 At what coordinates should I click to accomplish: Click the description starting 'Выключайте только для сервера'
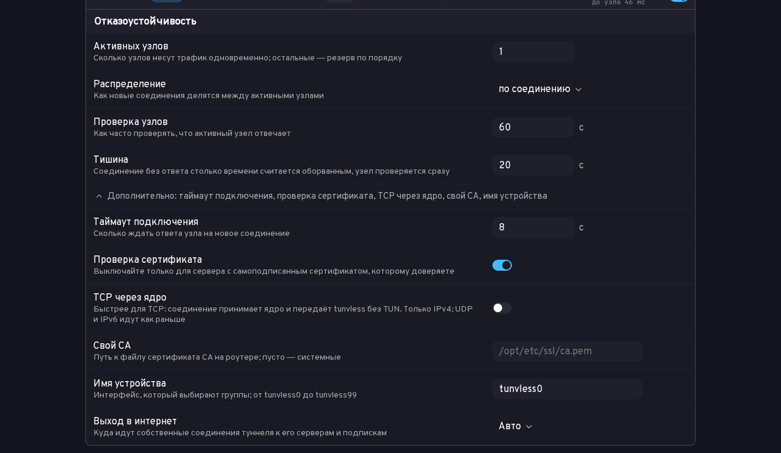tap(274, 272)
